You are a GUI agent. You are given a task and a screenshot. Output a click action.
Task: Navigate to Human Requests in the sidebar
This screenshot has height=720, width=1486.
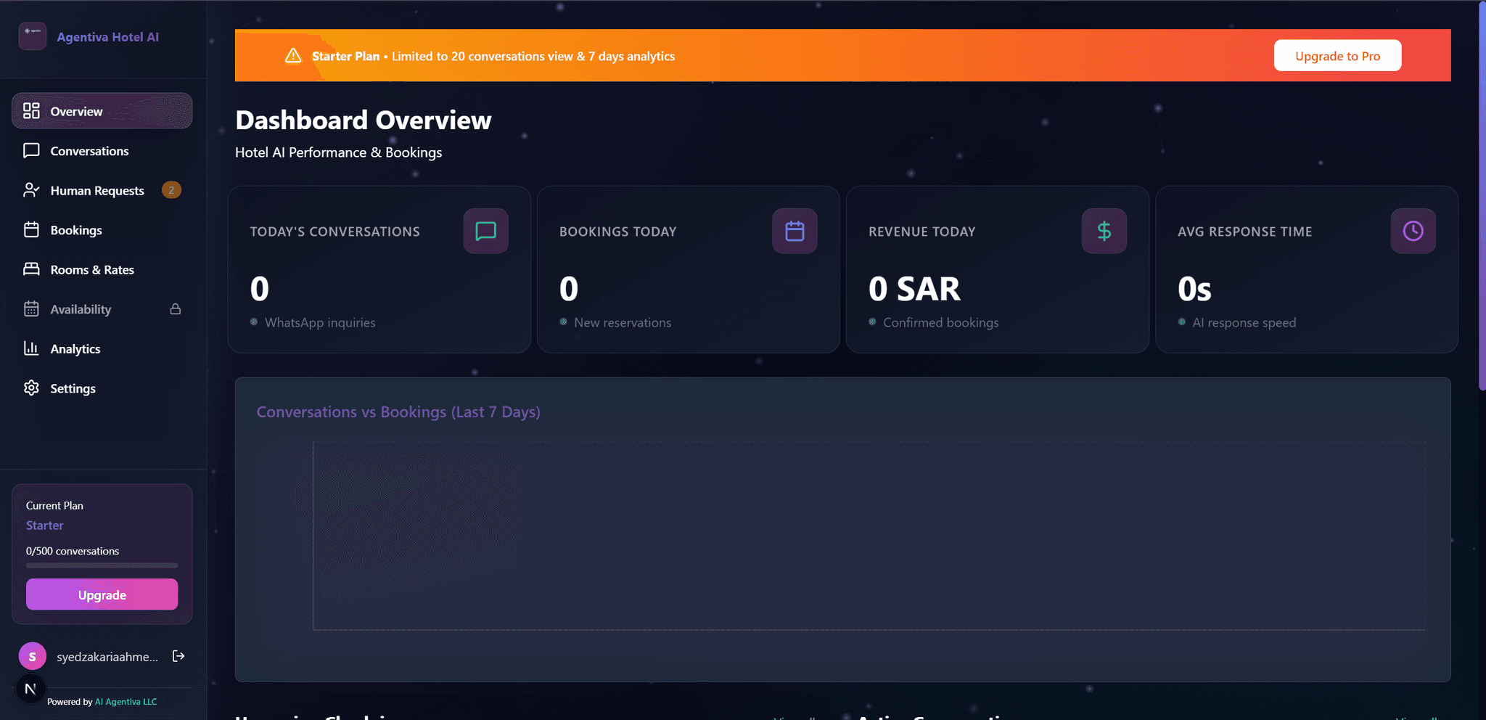tap(97, 189)
